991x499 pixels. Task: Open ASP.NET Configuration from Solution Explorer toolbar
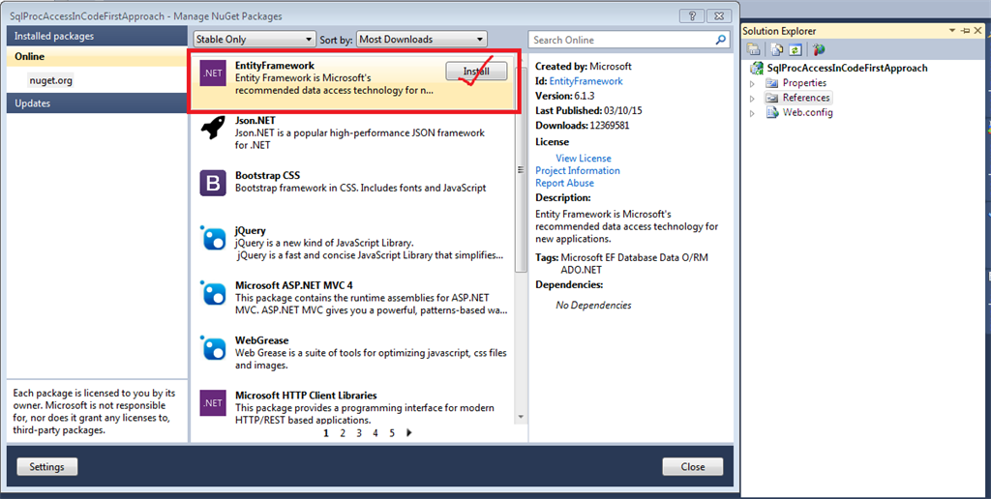(x=819, y=49)
